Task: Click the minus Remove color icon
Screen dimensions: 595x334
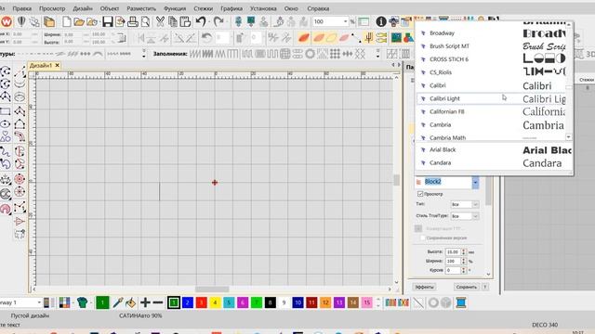Action: click(157, 302)
